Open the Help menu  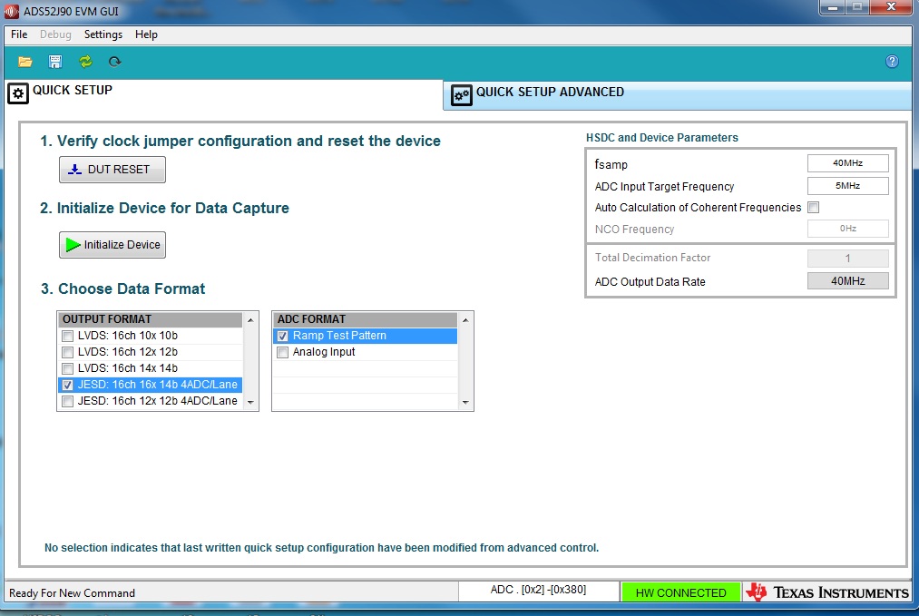tap(146, 34)
